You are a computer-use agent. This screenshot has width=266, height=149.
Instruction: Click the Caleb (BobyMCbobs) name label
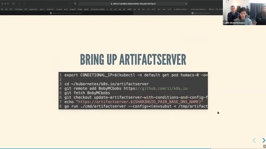234,23
